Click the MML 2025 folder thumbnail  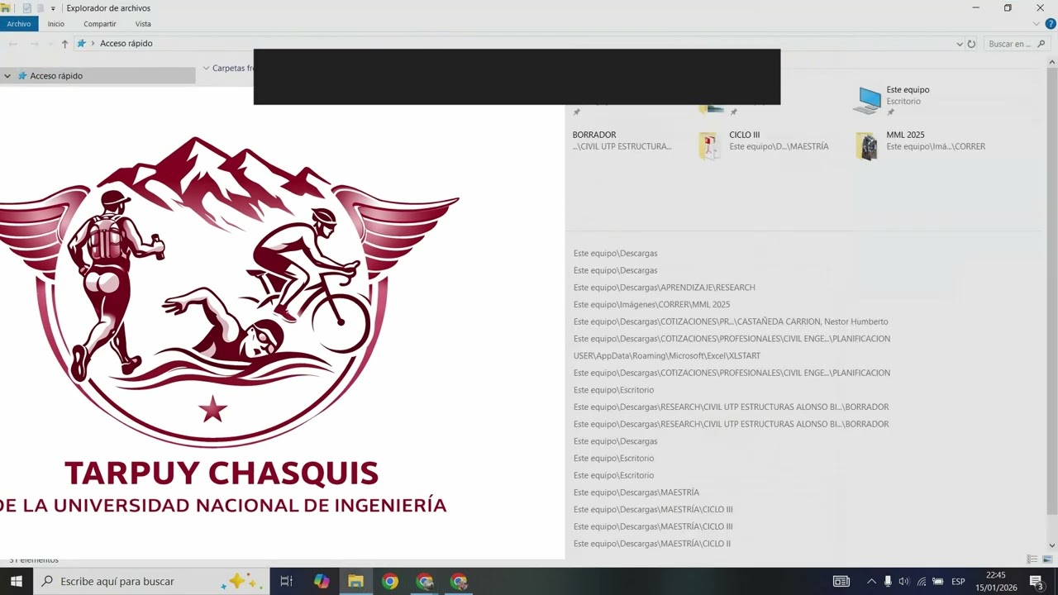tap(866, 146)
